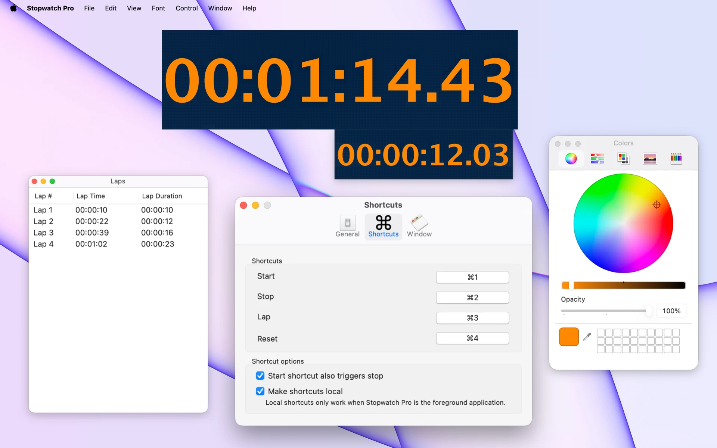The image size is (717, 448).
Task: Open the Font menu
Action: coord(158,8)
